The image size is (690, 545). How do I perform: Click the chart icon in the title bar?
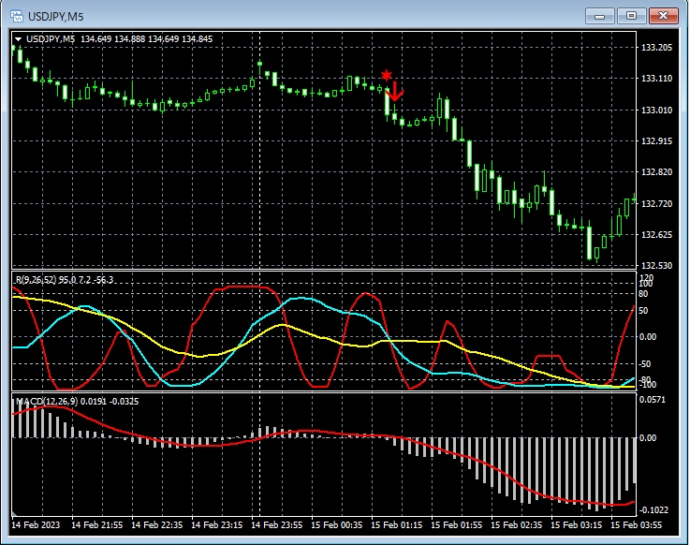(x=16, y=16)
